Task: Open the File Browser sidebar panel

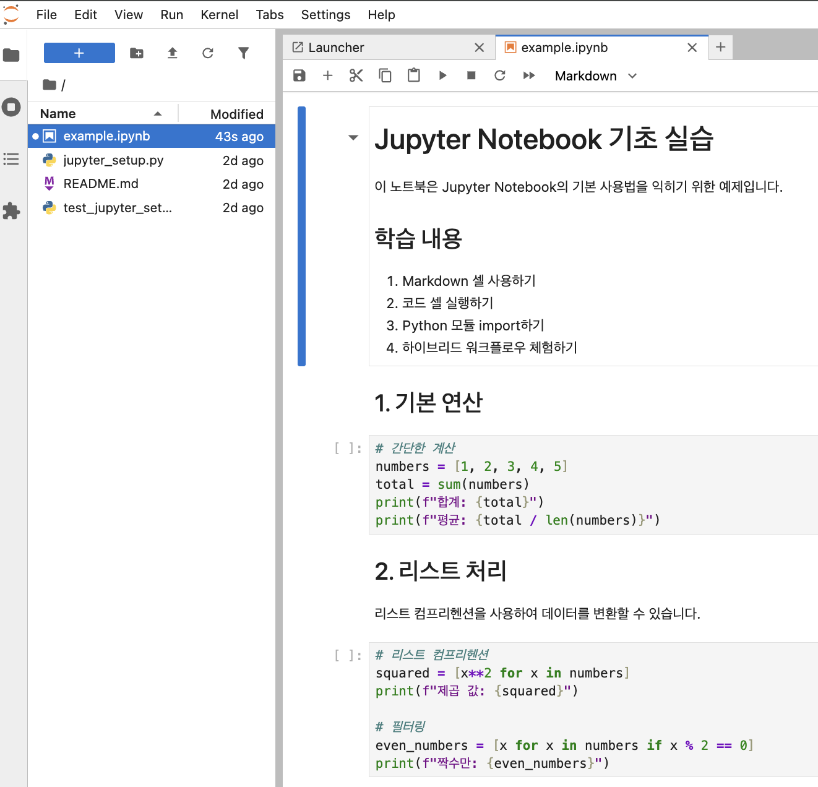Action: tap(11, 56)
